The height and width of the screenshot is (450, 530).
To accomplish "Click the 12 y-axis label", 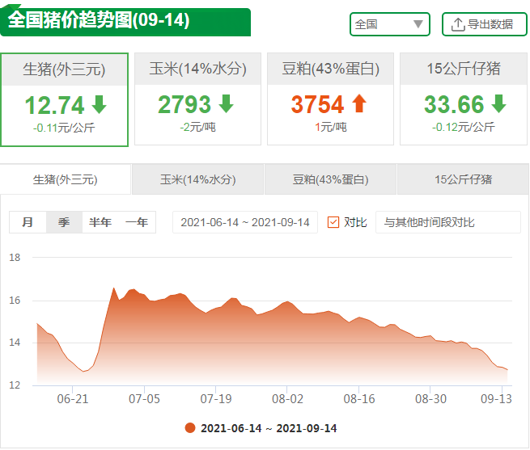I will 15,385.
